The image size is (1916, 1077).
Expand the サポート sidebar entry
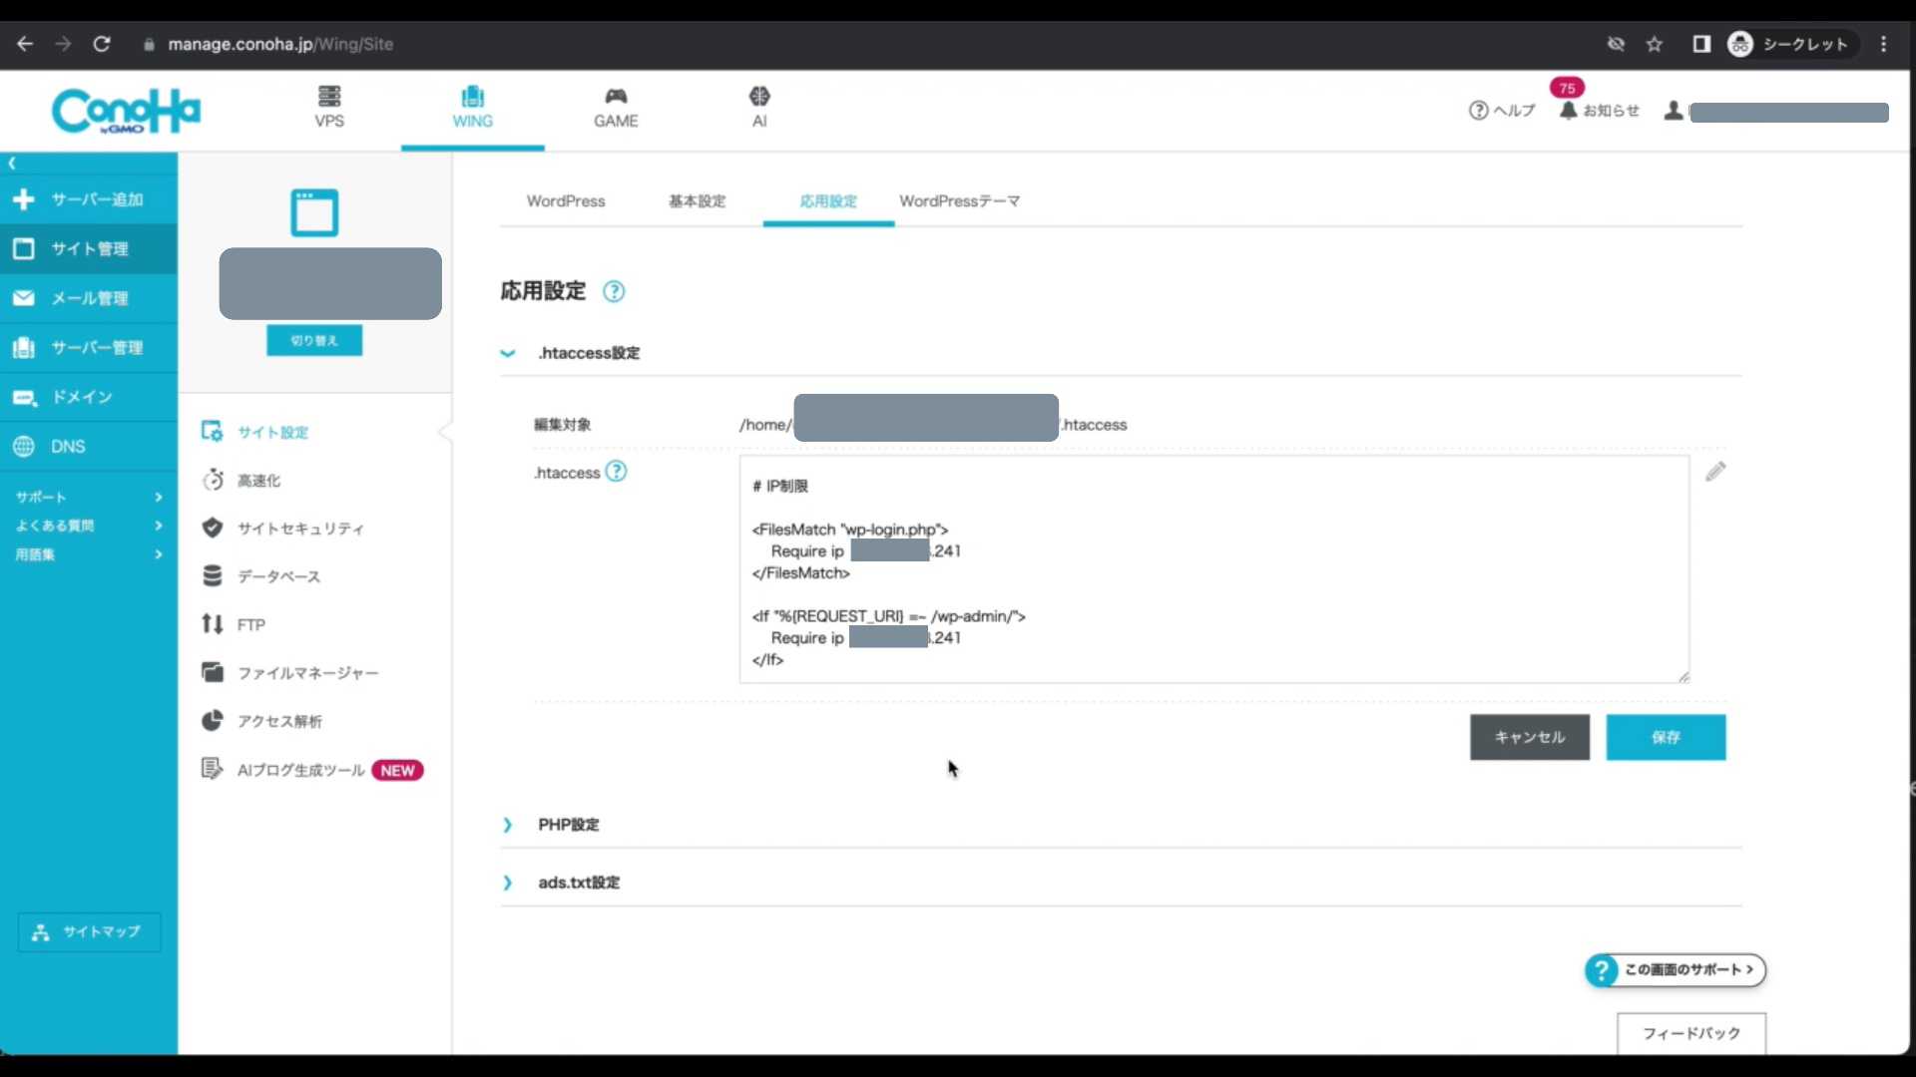pyautogui.click(x=89, y=497)
